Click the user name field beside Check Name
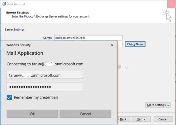Image resolution: width=176 pixels, height=125 pixels. coord(120,44)
